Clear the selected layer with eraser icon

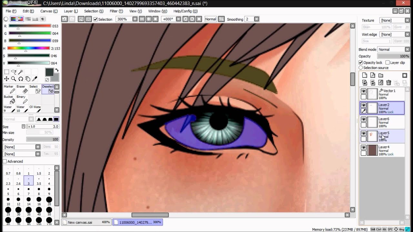tap(381, 83)
